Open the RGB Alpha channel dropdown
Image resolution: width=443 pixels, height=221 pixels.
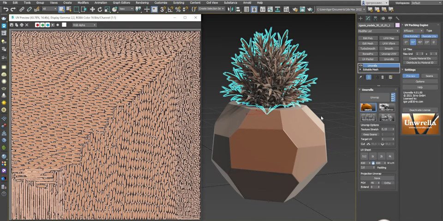coord(84,25)
